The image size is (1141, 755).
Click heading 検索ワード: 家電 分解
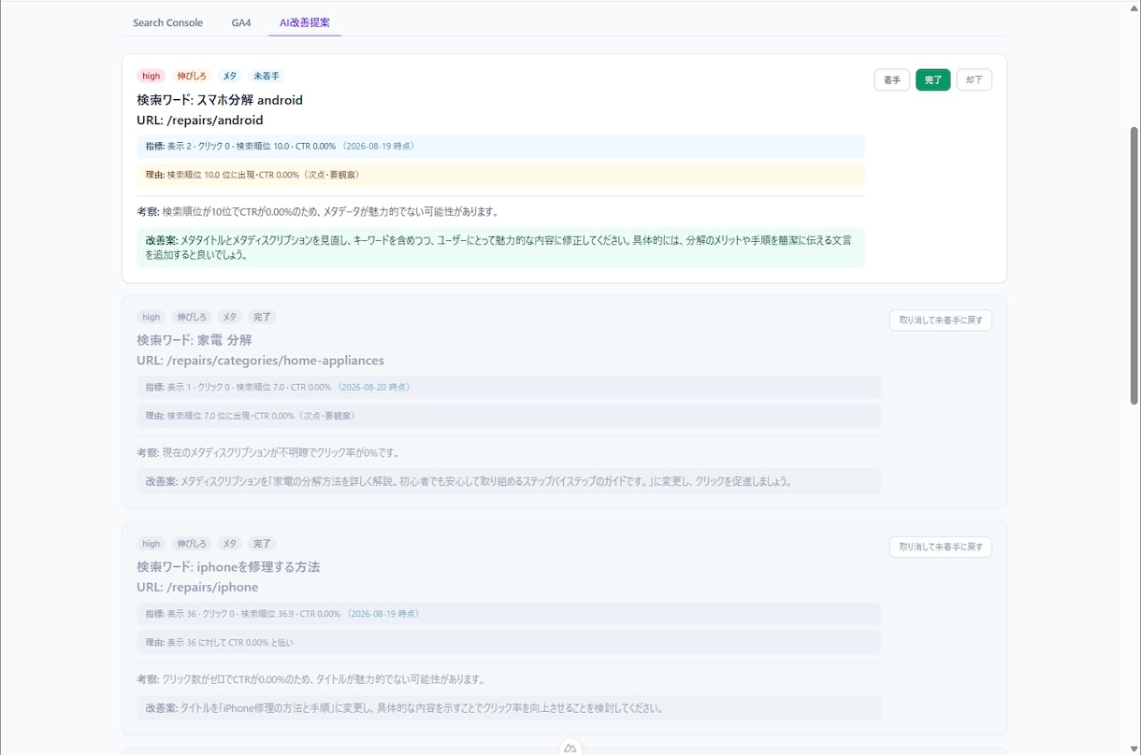pyautogui.click(x=195, y=340)
